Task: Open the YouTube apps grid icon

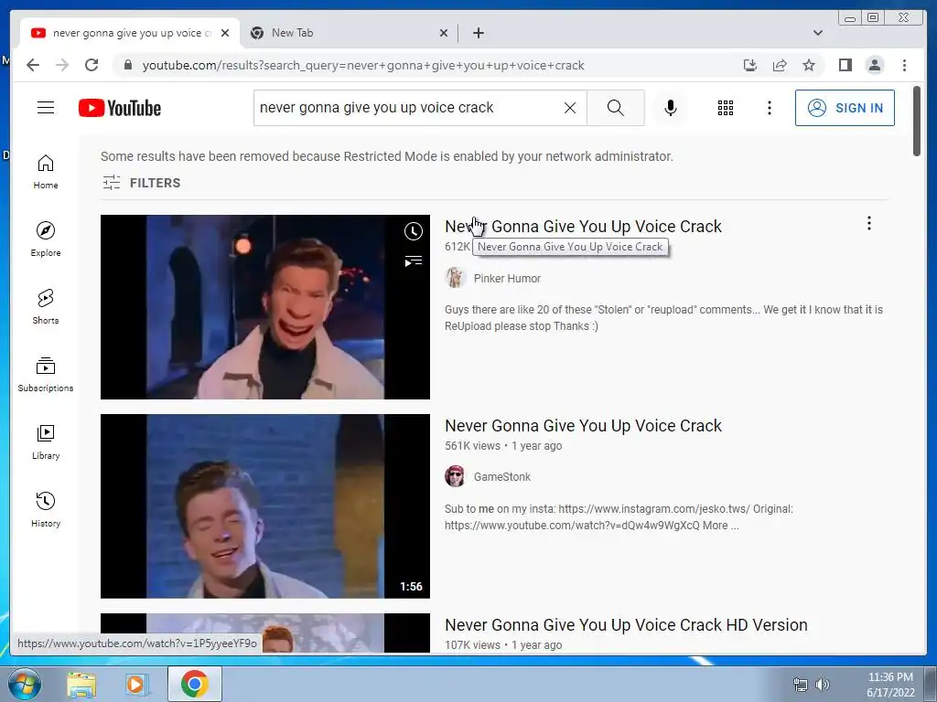Action: (x=726, y=108)
